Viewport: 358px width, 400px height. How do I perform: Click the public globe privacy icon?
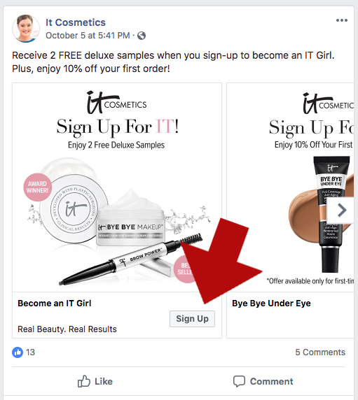tap(142, 36)
